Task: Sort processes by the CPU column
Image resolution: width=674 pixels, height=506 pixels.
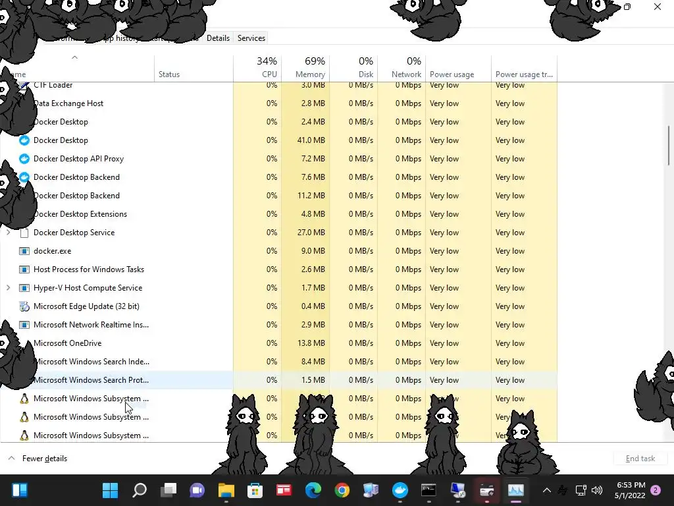Action: pos(257,68)
